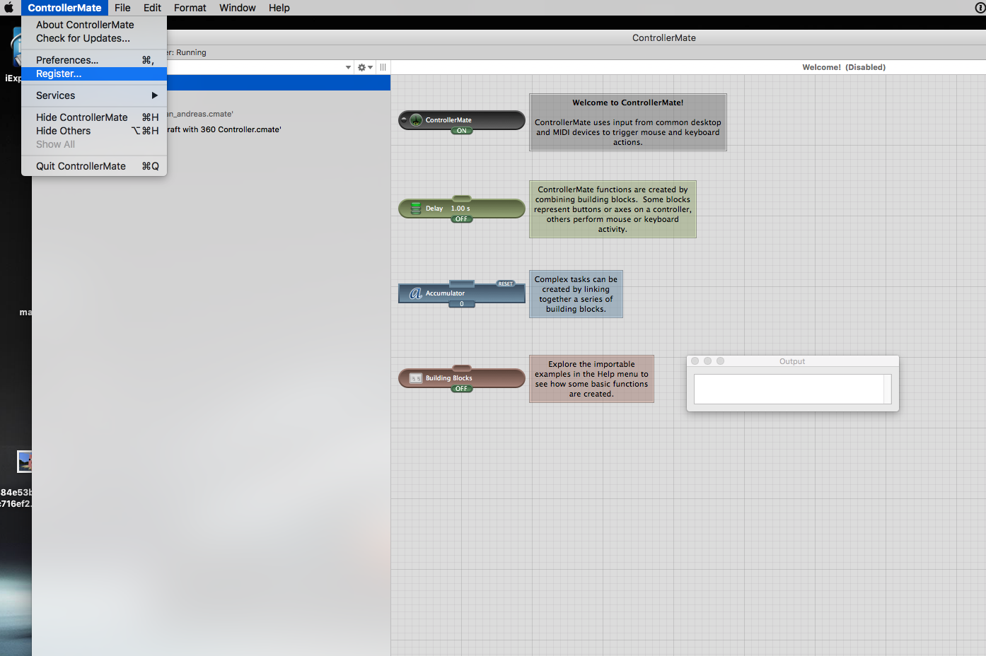Click the Delay block's green stack icon
Image resolution: width=986 pixels, height=656 pixels.
click(416, 209)
